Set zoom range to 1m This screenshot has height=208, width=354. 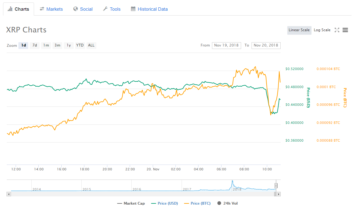click(x=46, y=45)
